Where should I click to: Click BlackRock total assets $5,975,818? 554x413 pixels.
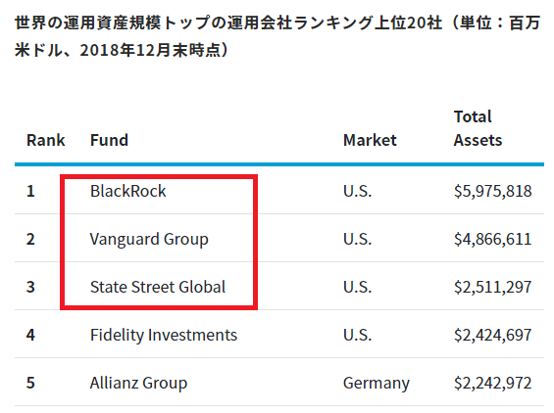pos(493,192)
